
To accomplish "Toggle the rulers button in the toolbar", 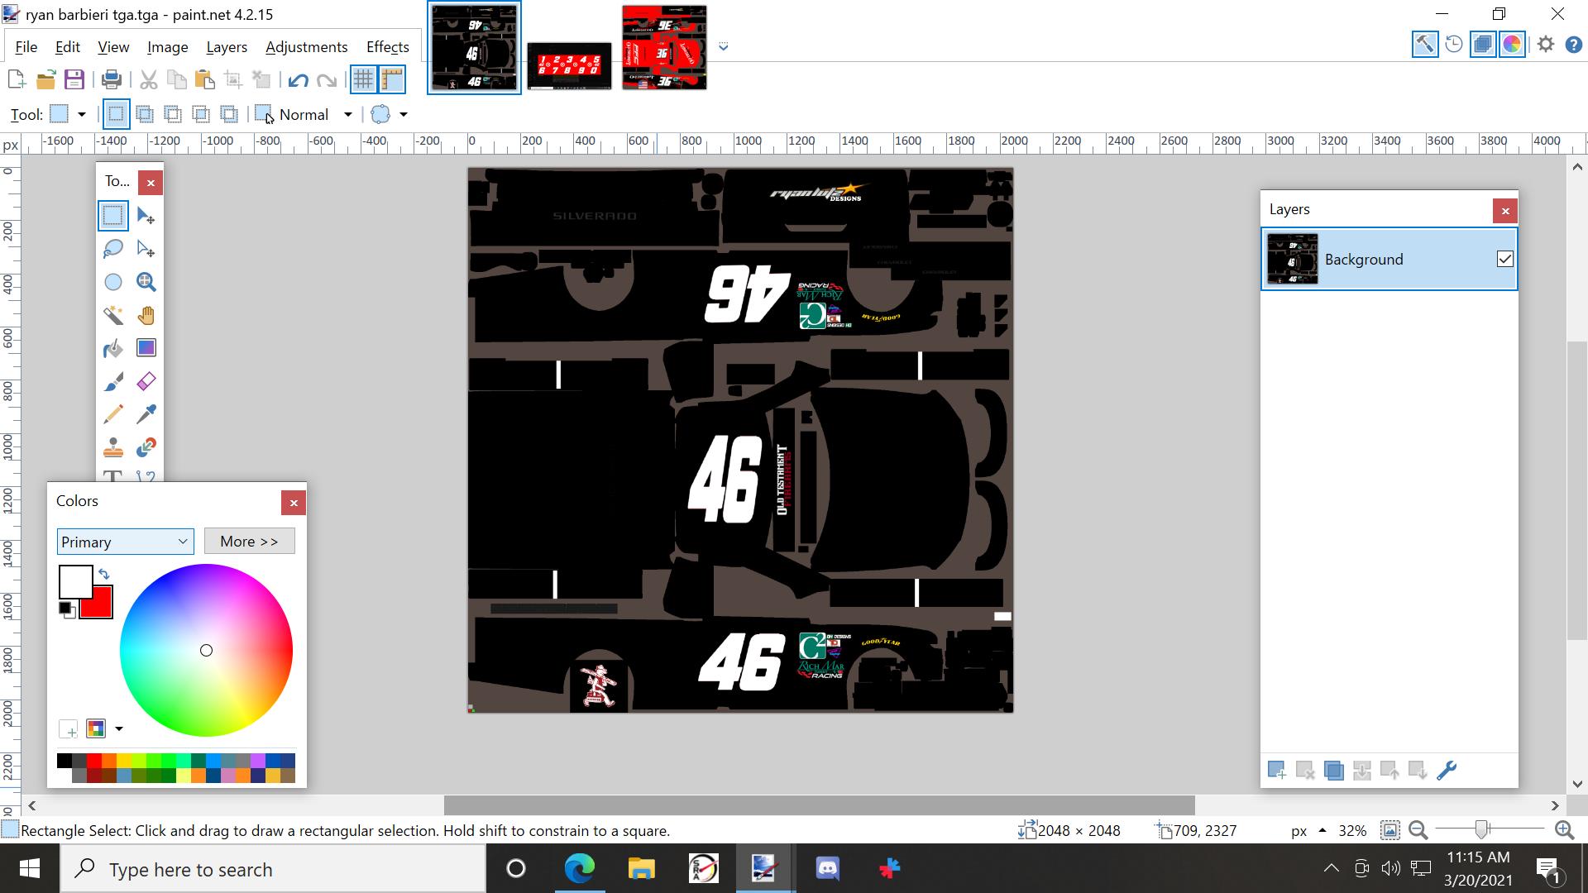I will click(x=391, y=79).
